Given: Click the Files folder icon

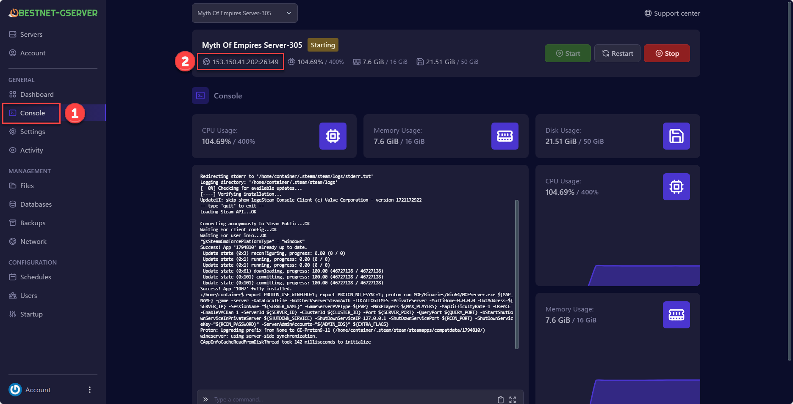Looking at the screenshot, I should (x=13, y=186).
